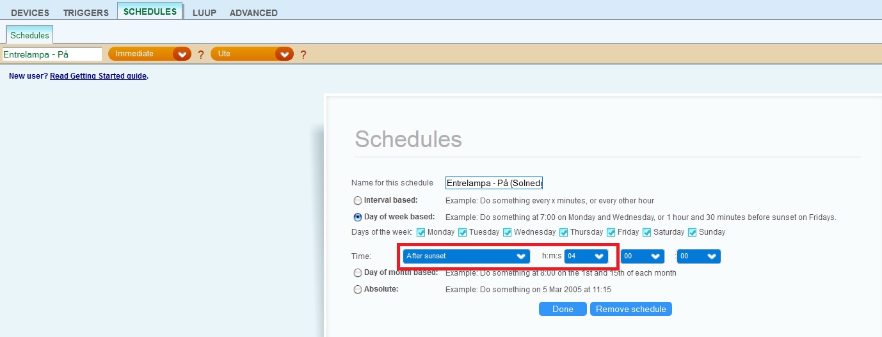Viewport: 882px width, 337px height.
Task: Open the Immediate mode dropdown
Action: point(150,54)
